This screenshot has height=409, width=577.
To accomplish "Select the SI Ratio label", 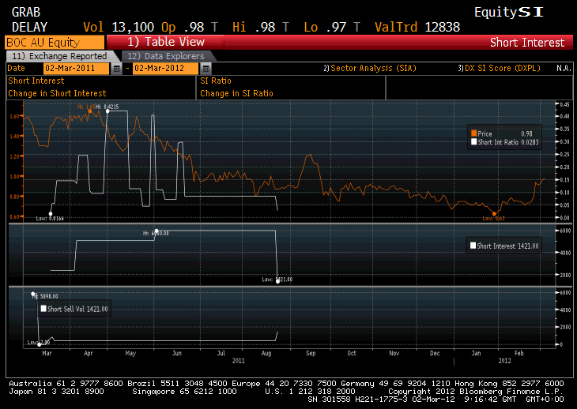I will click(216, 81).
